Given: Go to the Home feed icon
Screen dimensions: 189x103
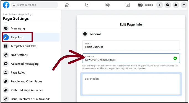Looking at the screenshot, I should click(x=67, y=5).
